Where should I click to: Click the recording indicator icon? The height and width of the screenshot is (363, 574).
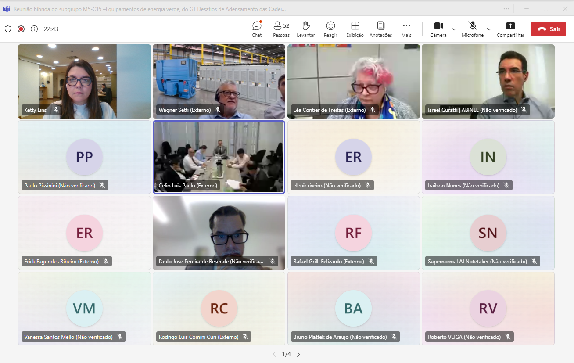coord(21,29)
